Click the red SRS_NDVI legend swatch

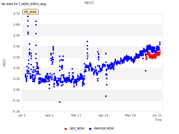tap(65, 129)
